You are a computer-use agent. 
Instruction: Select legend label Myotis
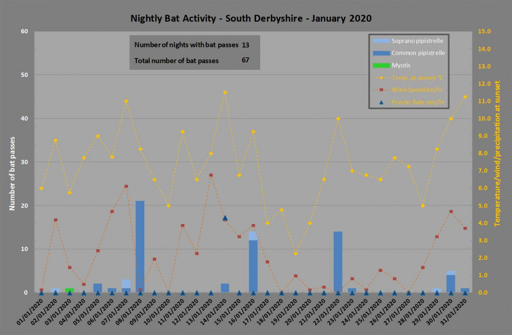pos(401,65)
